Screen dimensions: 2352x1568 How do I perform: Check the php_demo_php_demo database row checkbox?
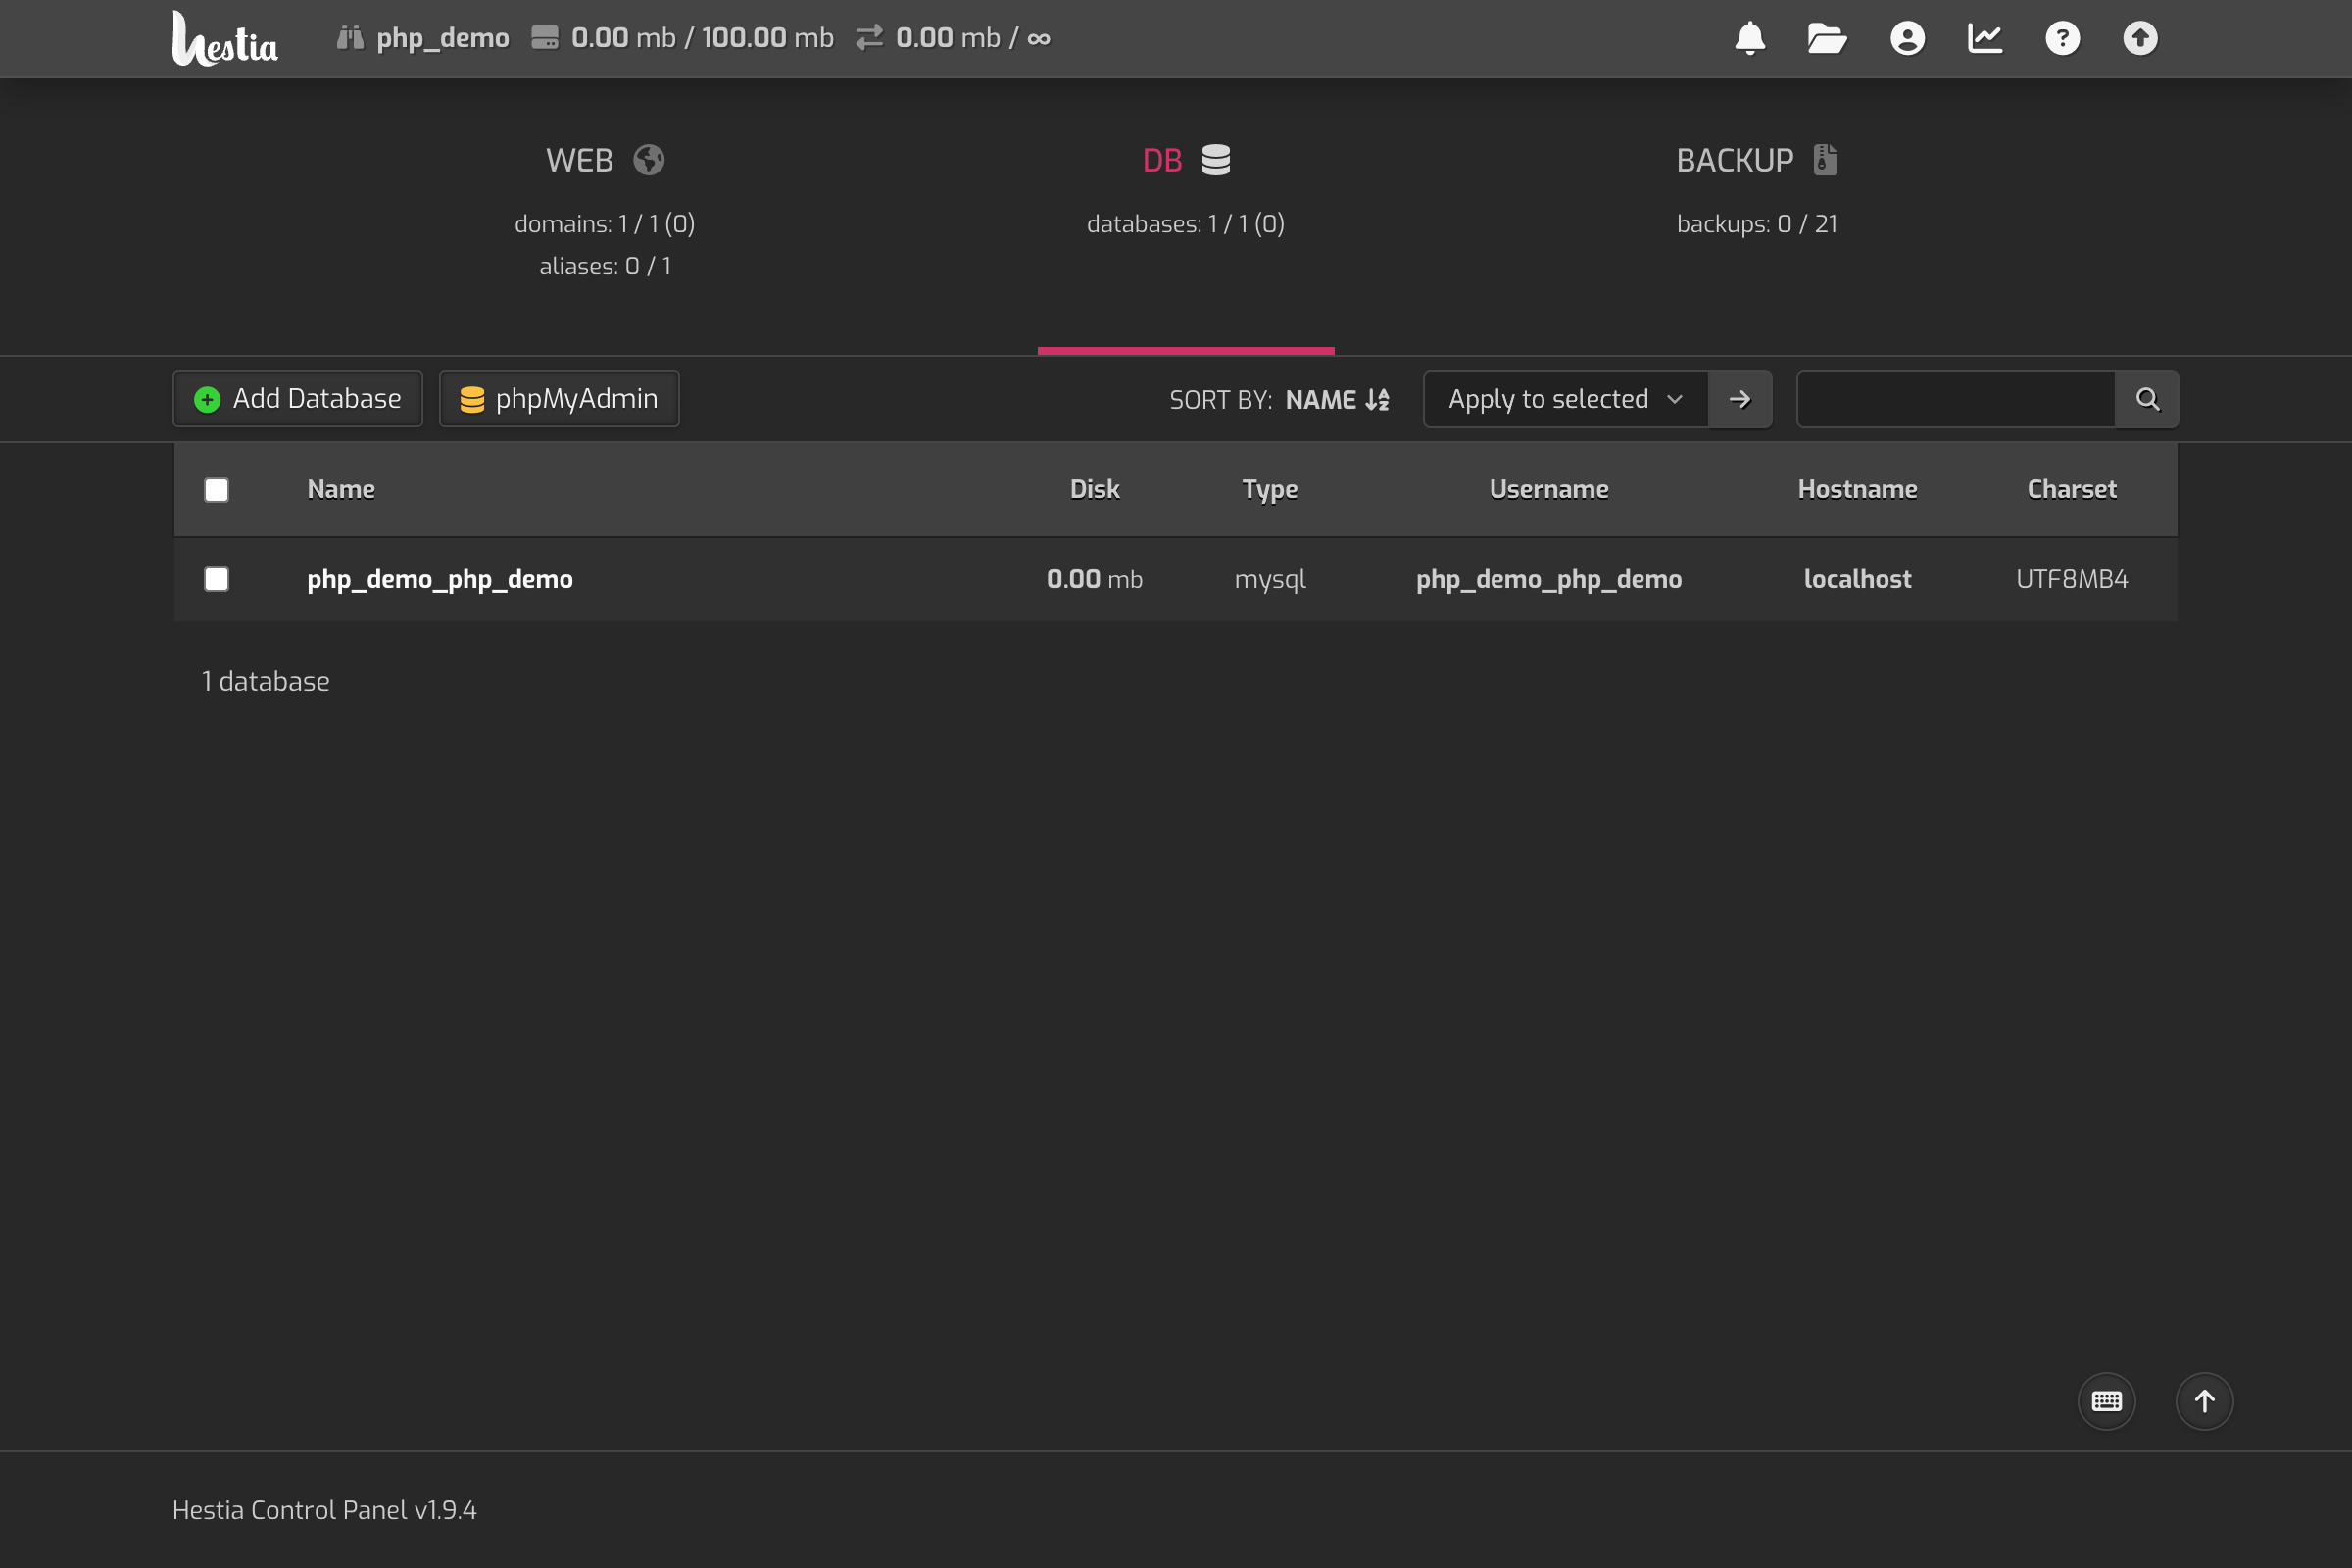[x=216, y=579]
